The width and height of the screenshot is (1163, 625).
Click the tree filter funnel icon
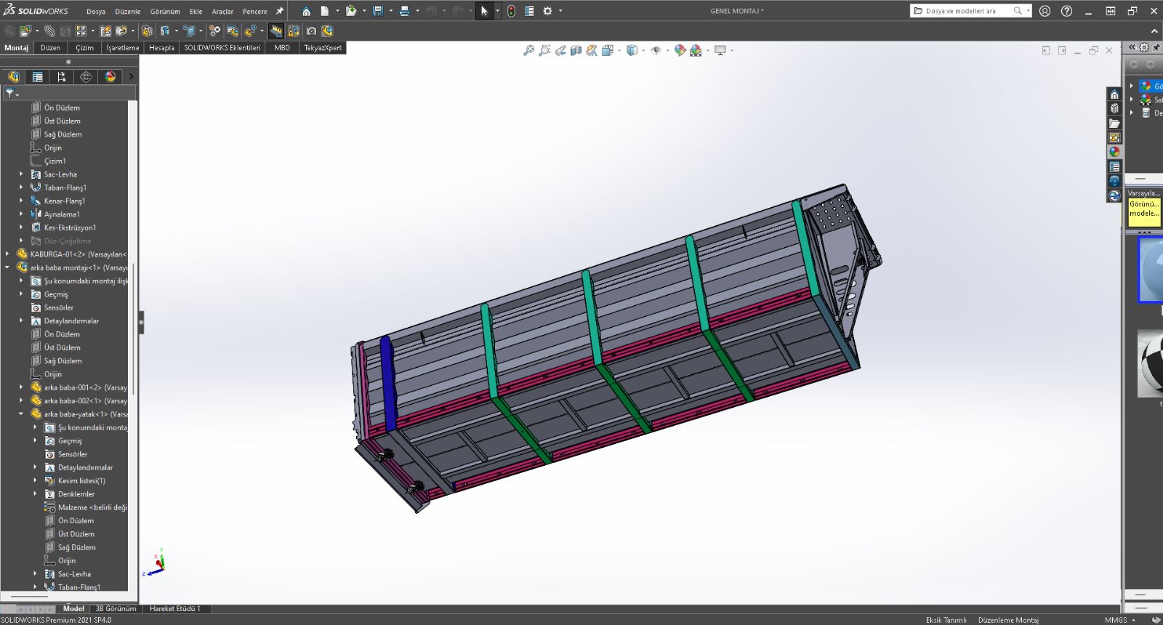coord(10,92)
